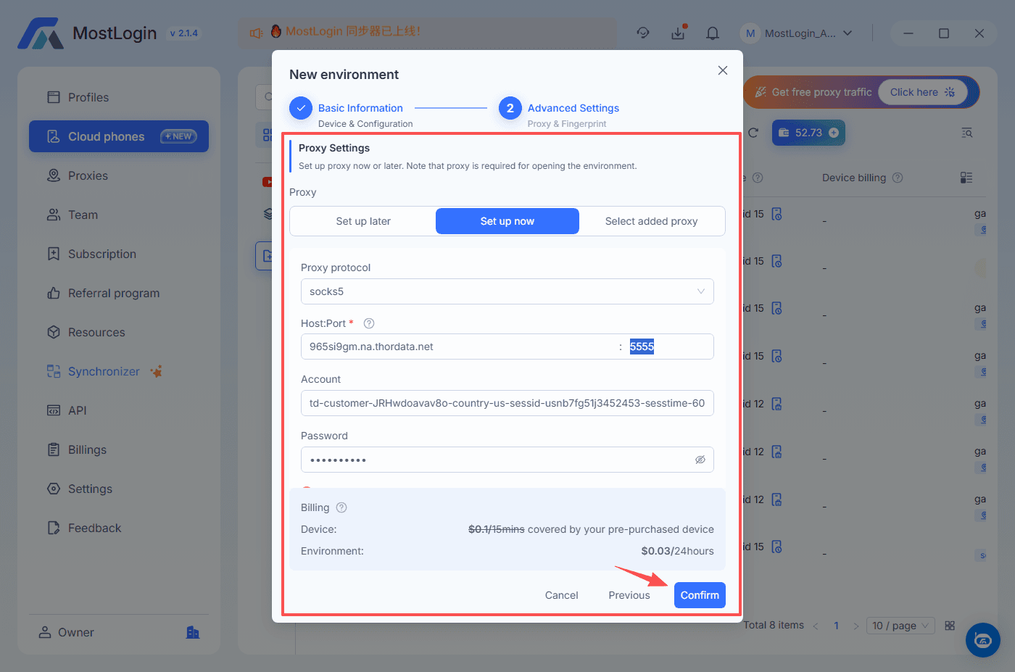Open the list search filter icon

click(967, 133)
